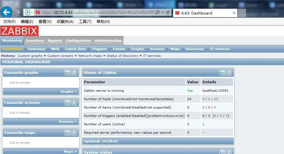Collapse the Favourite graphs widget

click(x=74, y=73)
